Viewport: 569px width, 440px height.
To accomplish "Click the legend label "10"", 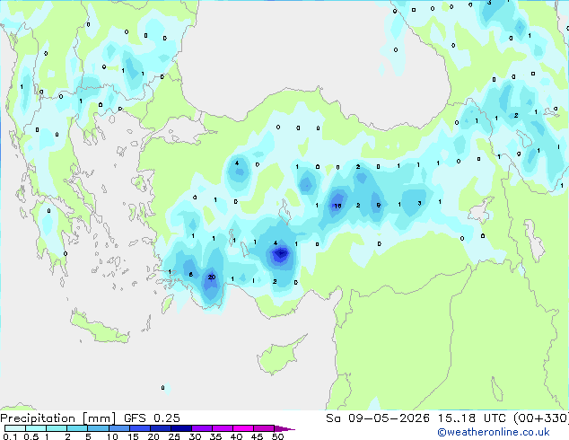I will coord(112,436).
